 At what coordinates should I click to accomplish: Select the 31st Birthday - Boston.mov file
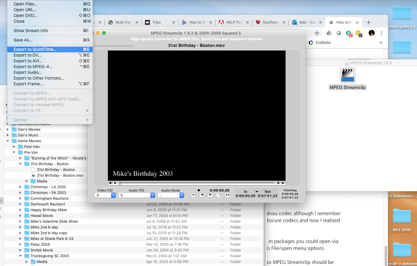(60, 176)
